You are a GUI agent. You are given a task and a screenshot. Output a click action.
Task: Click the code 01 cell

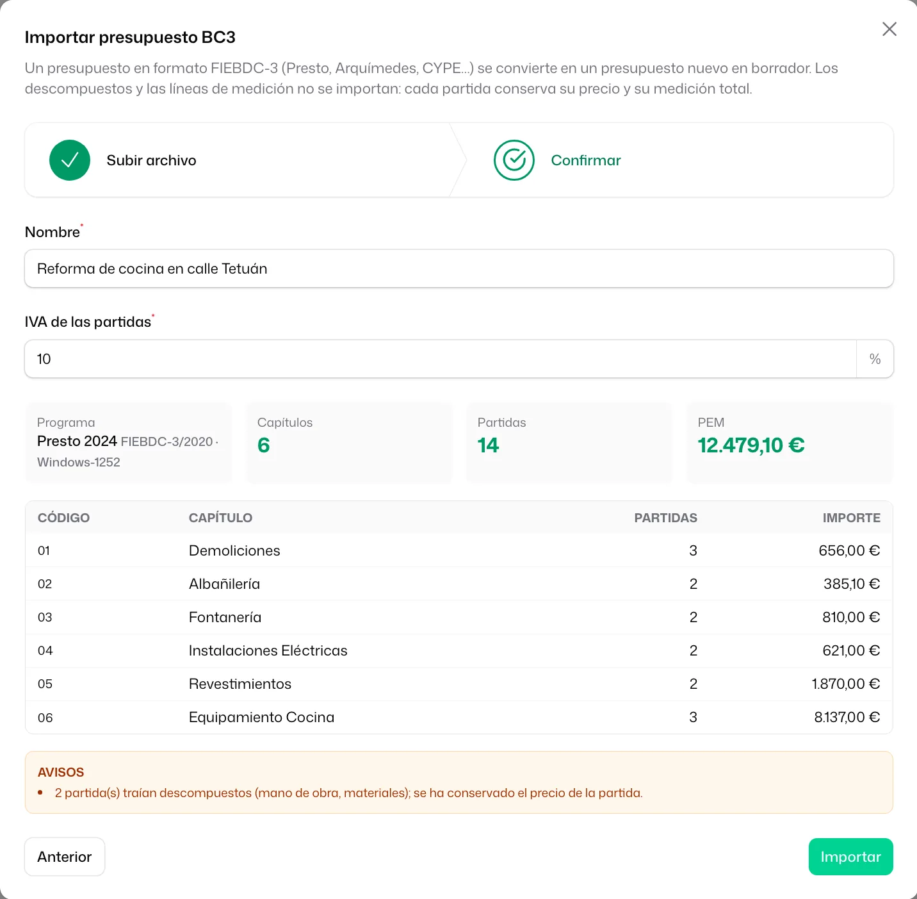coord(44,550)
